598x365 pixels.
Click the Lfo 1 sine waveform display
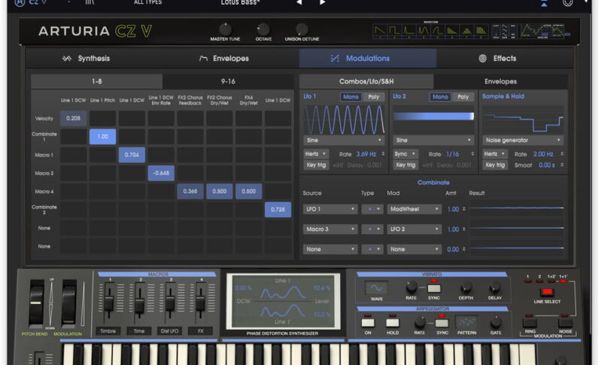tap(344, 120)
